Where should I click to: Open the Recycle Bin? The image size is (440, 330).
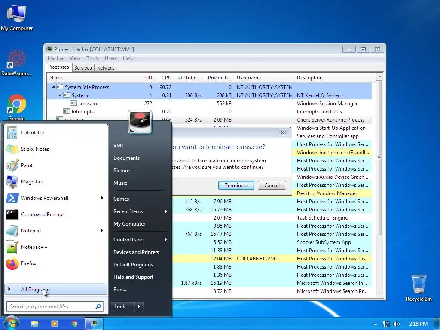(x=419, y=288)
